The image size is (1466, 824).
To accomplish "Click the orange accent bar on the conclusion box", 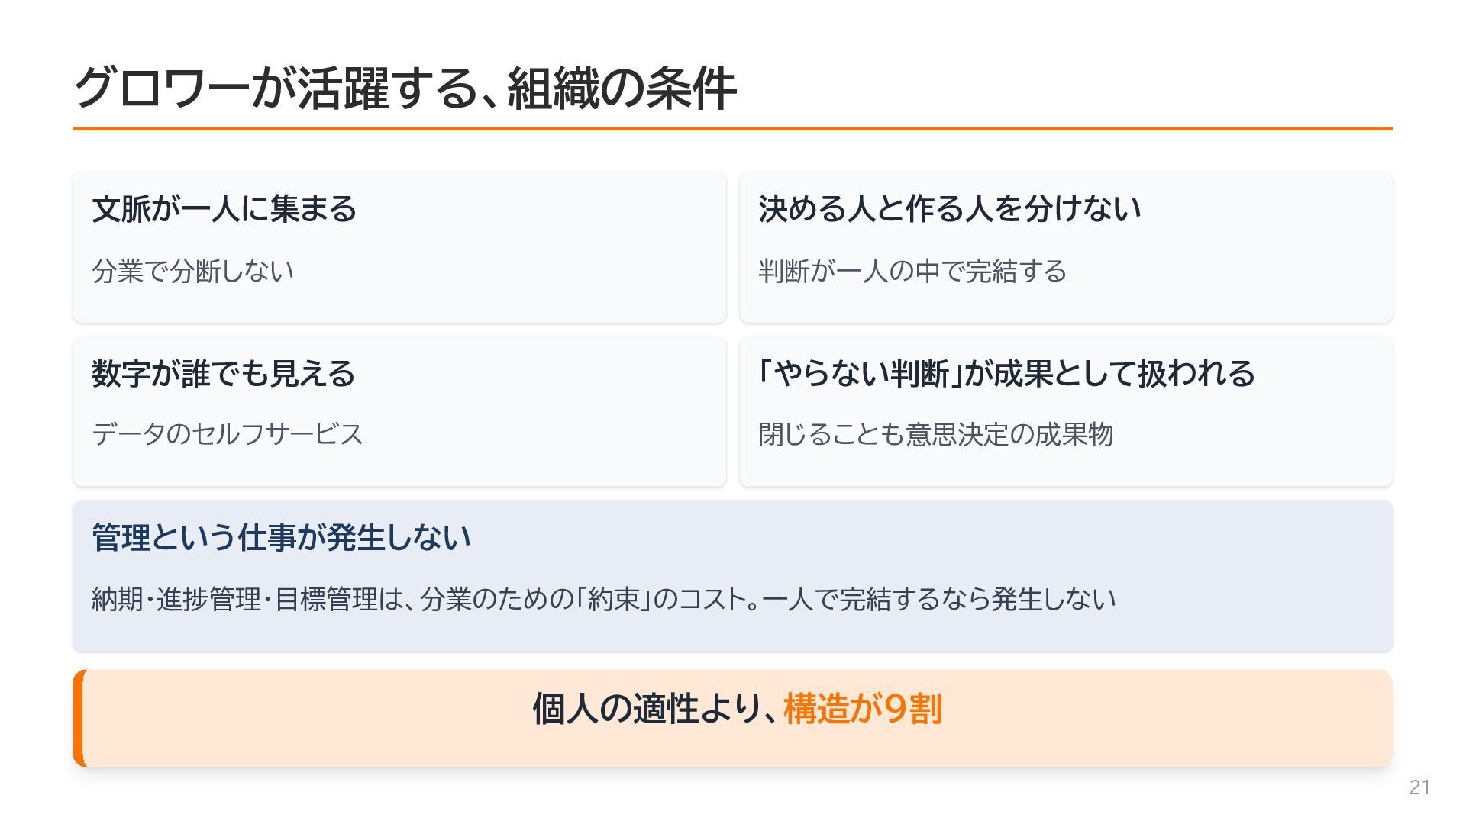I will [79, 718].
